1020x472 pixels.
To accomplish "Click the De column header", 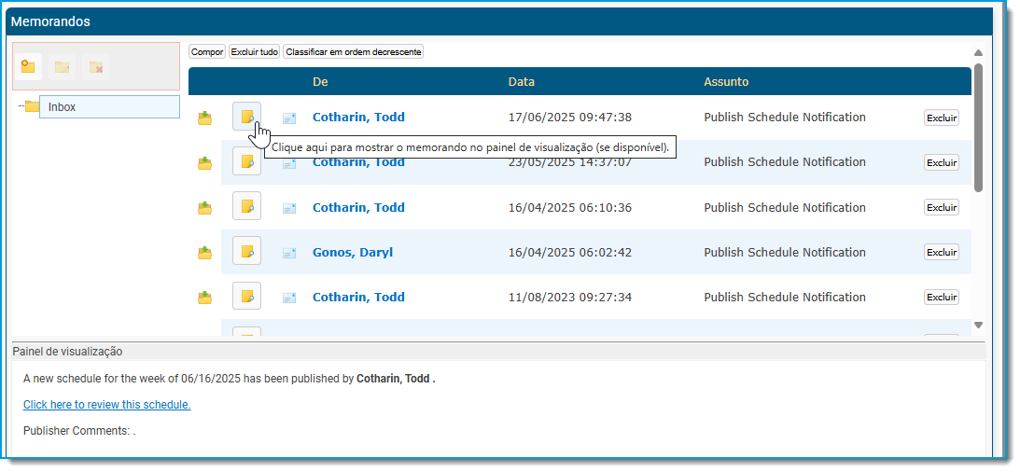I will [320, 82].
